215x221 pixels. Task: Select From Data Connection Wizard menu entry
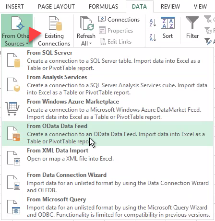pyautogui.click(x=107, y=183)
